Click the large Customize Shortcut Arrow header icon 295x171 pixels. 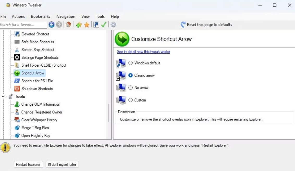pyautogui.click(x=122, y=39)
